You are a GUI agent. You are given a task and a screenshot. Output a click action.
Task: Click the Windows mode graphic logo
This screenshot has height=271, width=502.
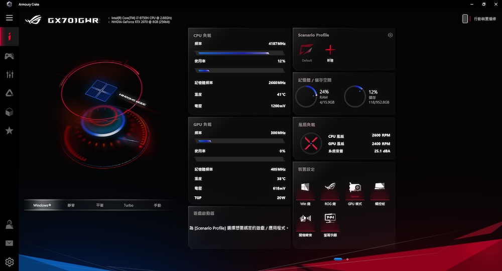pos(101,91)
